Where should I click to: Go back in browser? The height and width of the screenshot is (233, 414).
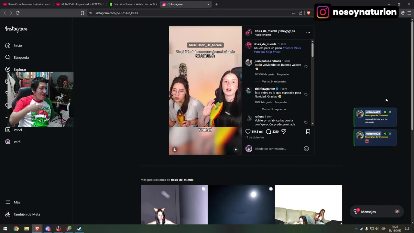click(x=5, y=13)
